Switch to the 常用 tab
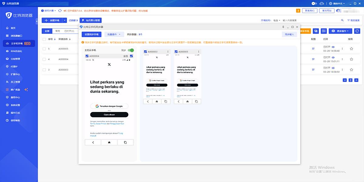364x182 pixels. [57, 31]
